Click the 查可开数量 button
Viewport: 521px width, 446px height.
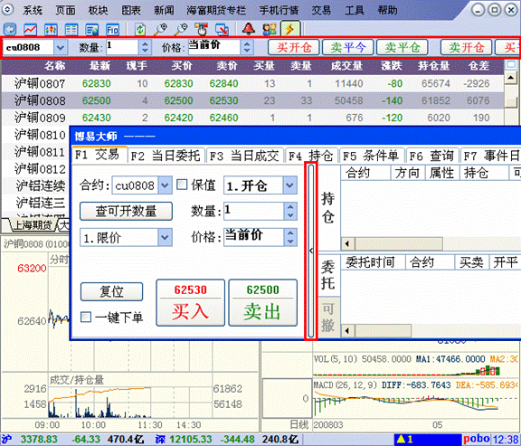(x=126, y=211)
